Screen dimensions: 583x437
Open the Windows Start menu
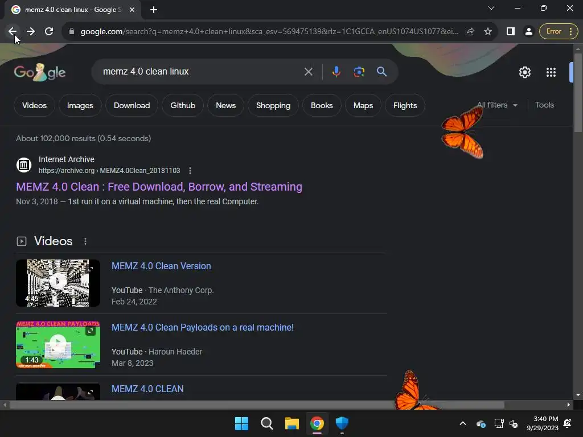point(241,423)
